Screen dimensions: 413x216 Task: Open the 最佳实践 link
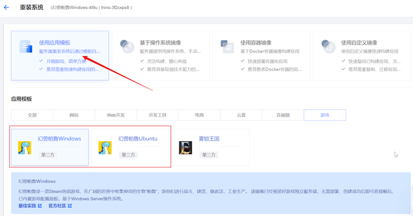coord(27,206)
